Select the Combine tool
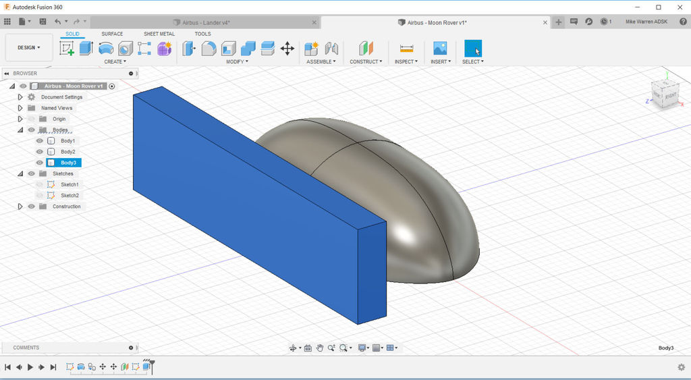Viewport: 691px width, 380px height. pos(248,48)
